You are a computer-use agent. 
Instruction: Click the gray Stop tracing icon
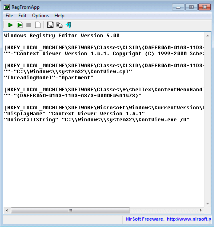pyautogui.click(x=29, y=25)
